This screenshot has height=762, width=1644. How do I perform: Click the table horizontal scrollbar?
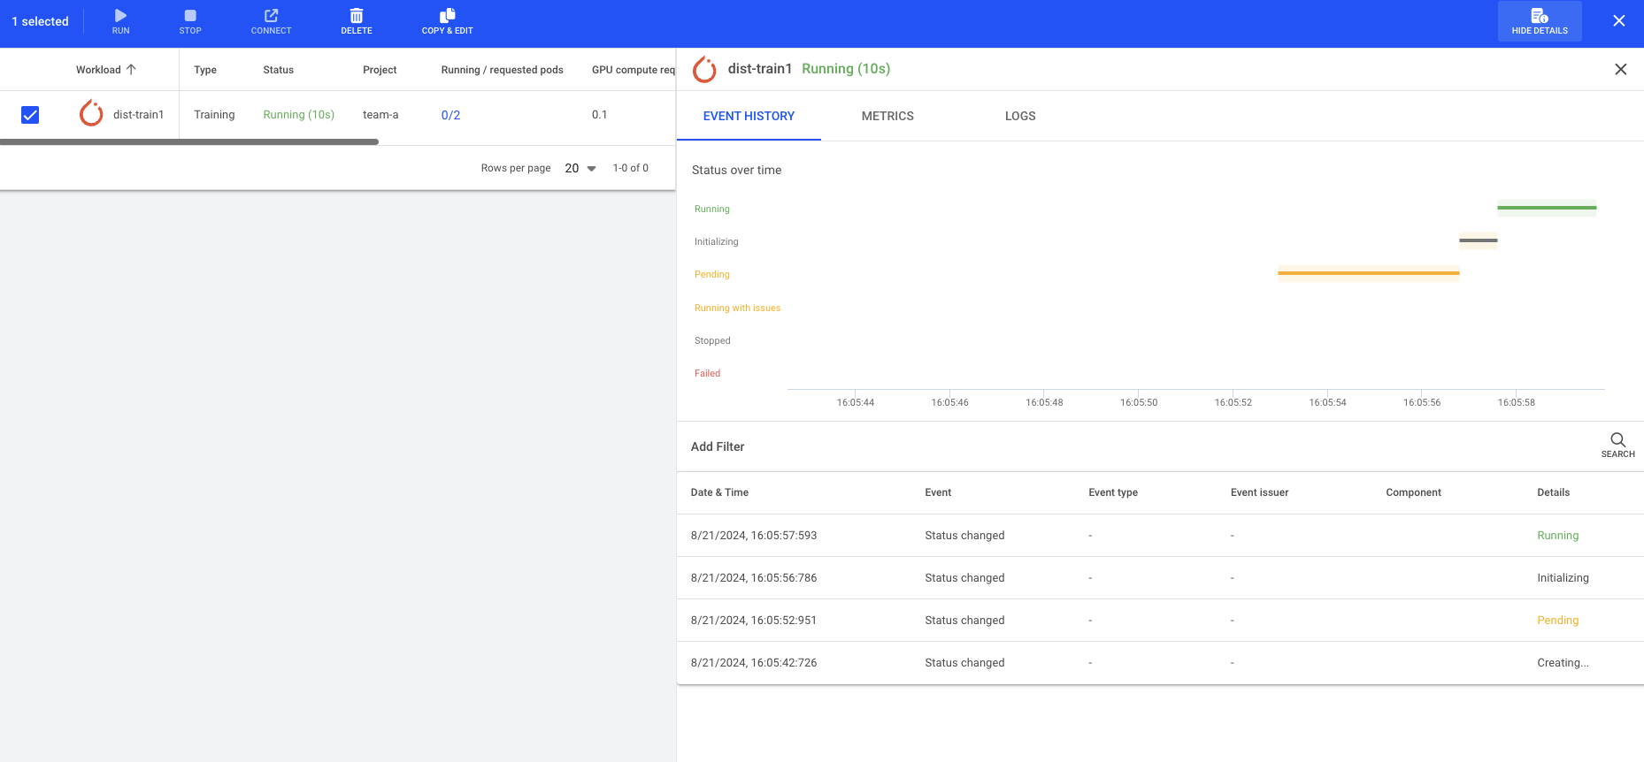[189, 141]
